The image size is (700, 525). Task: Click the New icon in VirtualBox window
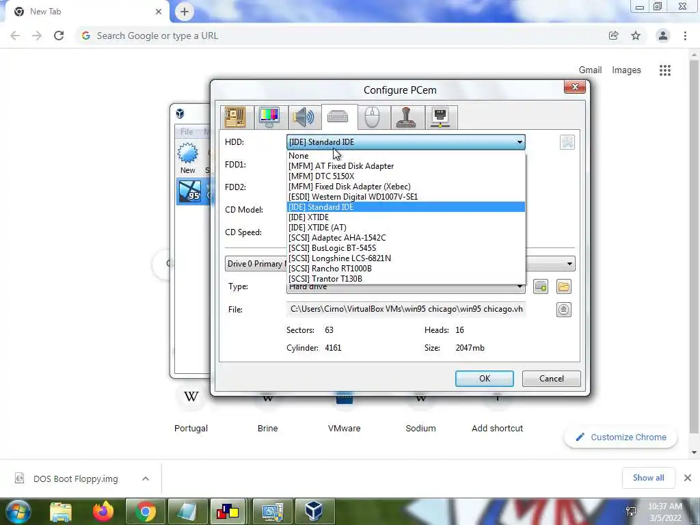point(187,159)
